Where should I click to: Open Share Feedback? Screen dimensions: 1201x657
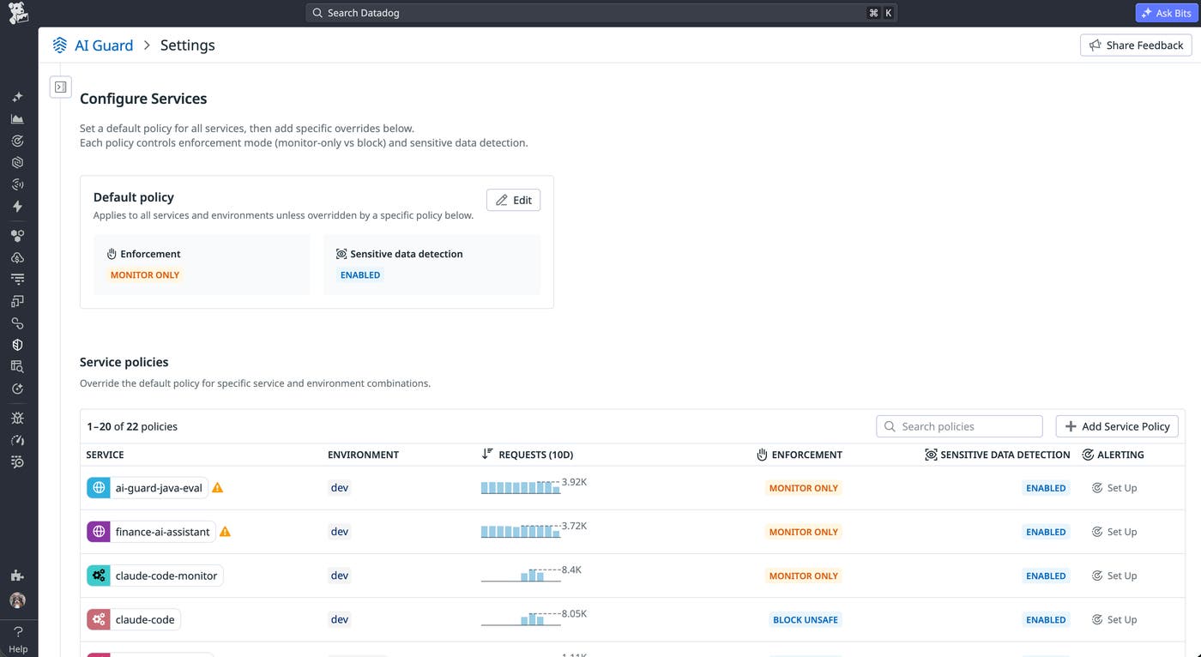pyautogui.click(x=1136, y=45)
